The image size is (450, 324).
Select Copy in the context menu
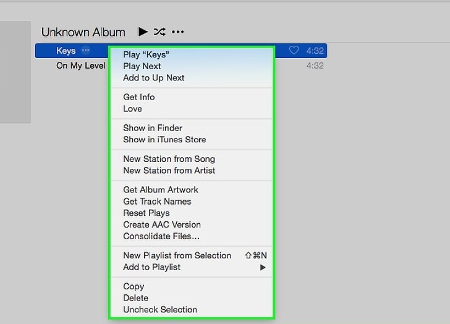[x=192, y=286]
